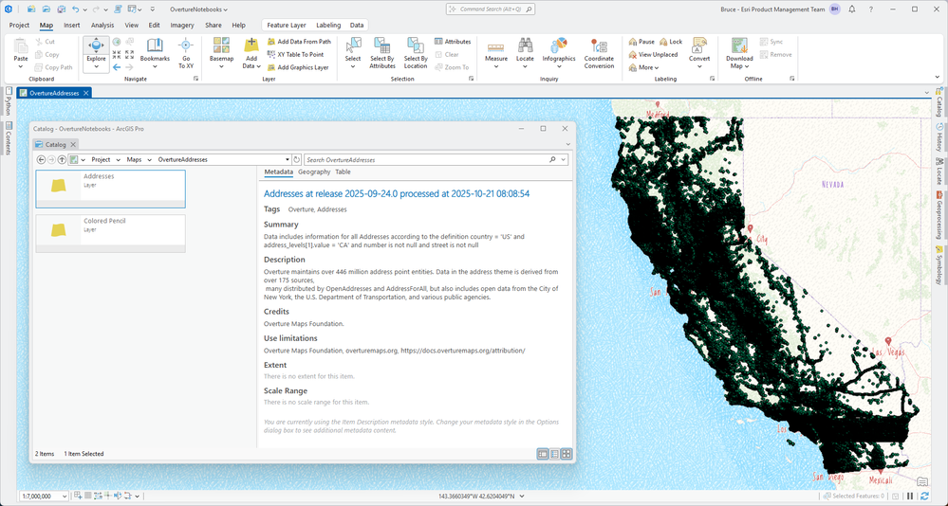Refresh the map view from status bar
This screenshot has height=506, width=948.
pyautogui.click(x=924, y=497)
